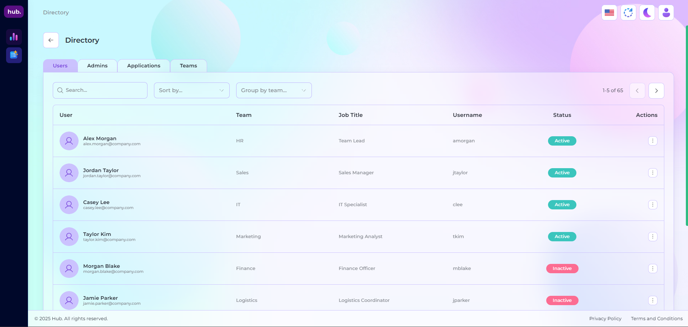Screen dimensions: 688x327
Task: Switch to the Teams tab
Action: click(x=188, y=66)
